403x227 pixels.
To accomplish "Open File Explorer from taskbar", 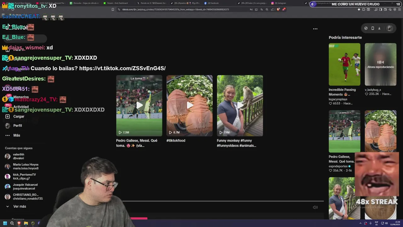I will coord(26,223).
